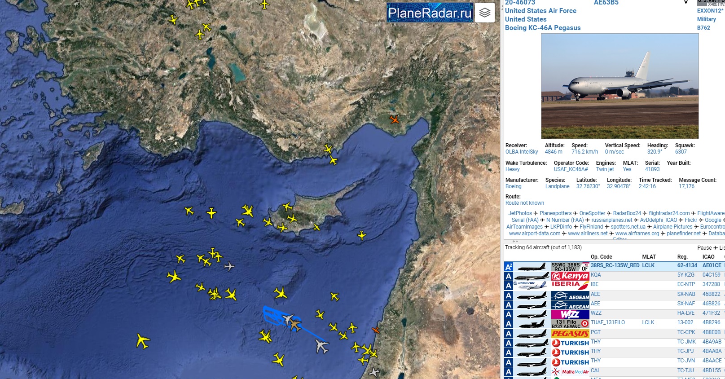Click the United States Air Force operator link
725x379 pixels.
point(540,11)
